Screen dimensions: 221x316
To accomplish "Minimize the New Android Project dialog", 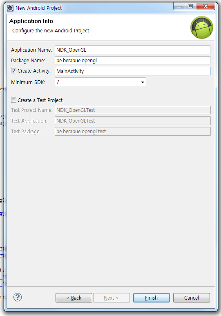I will click(179, 7).
